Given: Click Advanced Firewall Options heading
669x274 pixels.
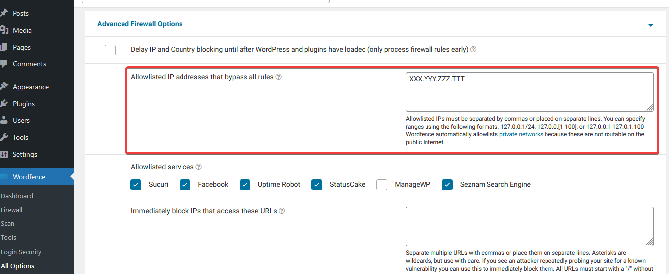Looking at the screenshot, I should 140,24.
